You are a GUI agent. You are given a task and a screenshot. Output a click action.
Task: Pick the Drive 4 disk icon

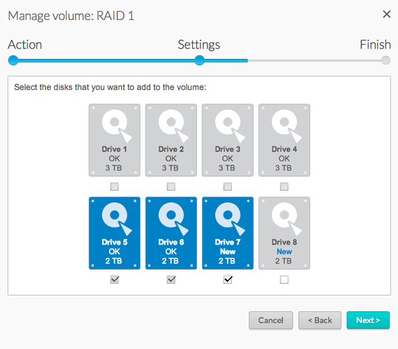tap(284, 140)
